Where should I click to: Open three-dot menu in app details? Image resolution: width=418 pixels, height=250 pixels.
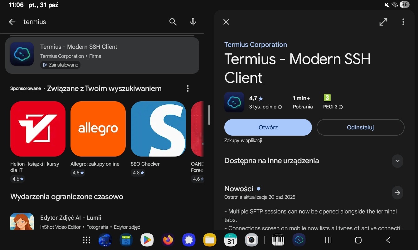403,22
